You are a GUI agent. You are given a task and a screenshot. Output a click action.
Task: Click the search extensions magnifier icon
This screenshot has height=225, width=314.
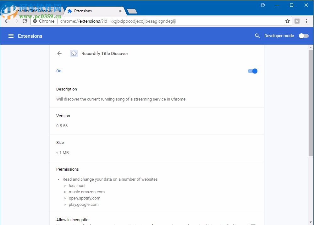(257, 36)
